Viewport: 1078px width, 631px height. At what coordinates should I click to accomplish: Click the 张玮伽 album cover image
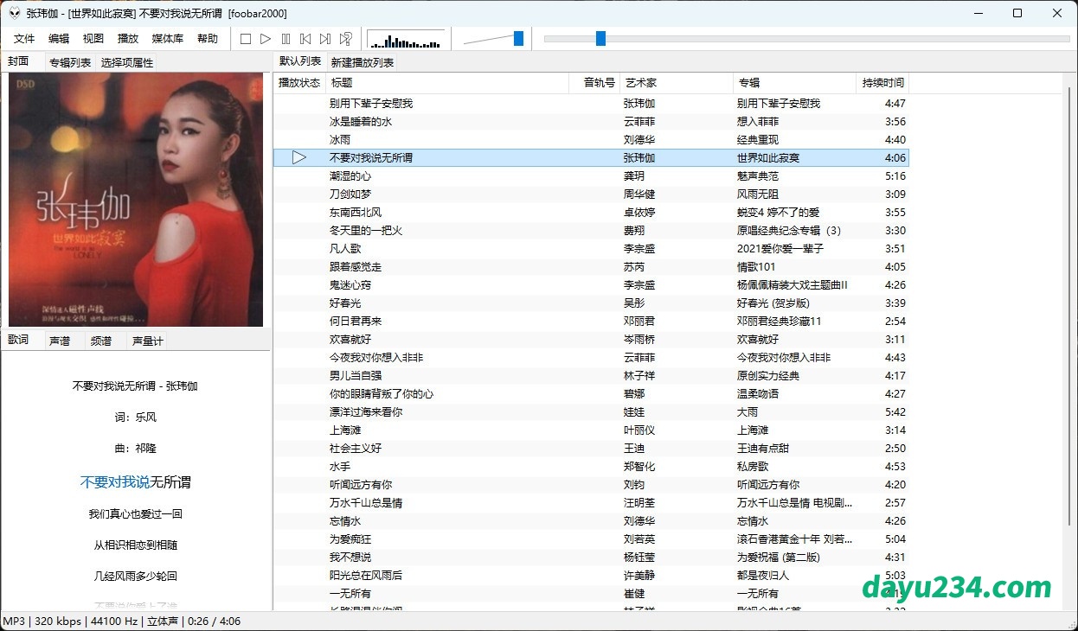pos(136,200)
